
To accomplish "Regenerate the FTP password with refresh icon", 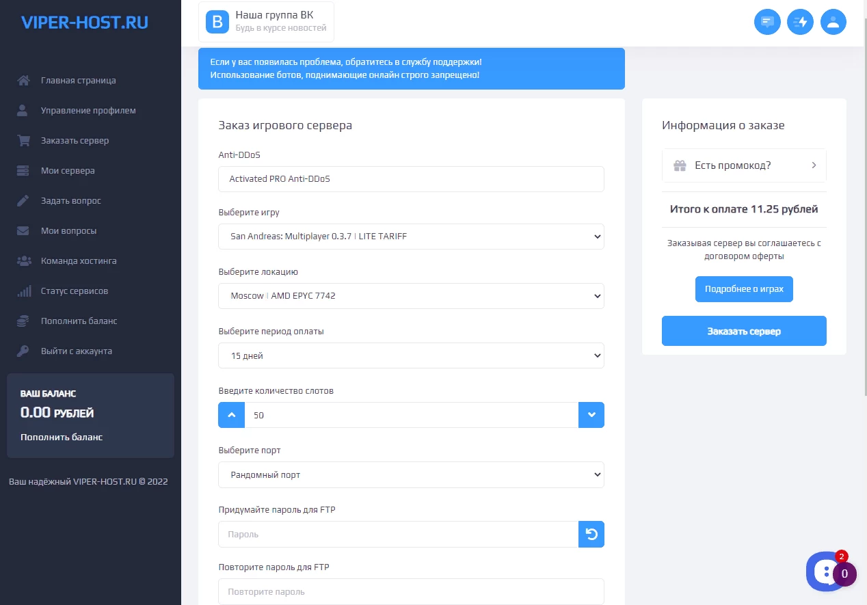I will point(591,535).
